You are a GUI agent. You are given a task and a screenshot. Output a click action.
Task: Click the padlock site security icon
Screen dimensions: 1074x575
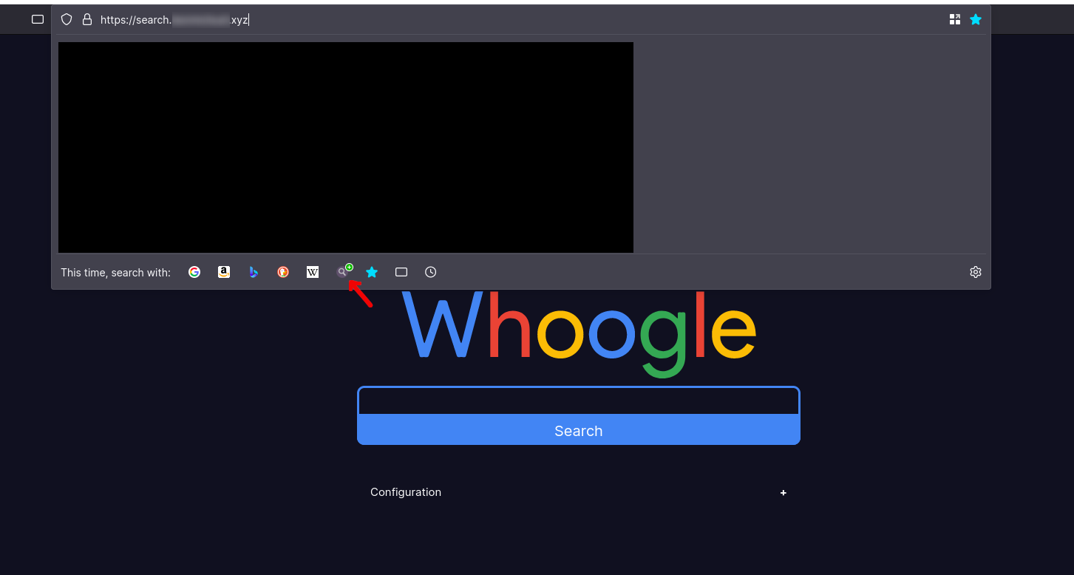click(x=87, y=20)
